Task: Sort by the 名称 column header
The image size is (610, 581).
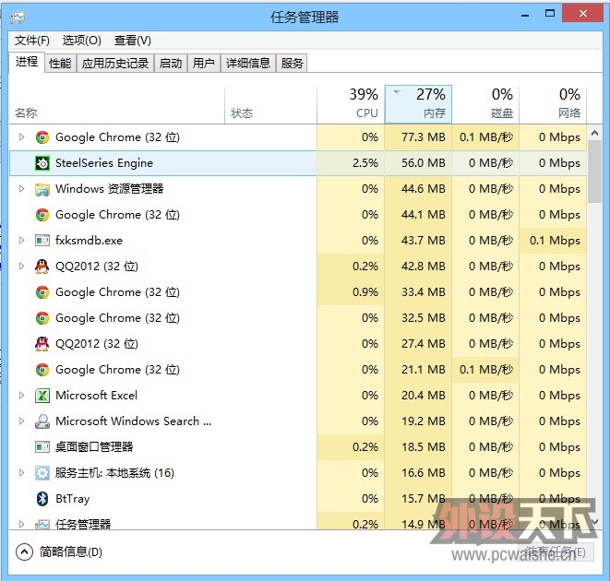Action: (116, 105)
